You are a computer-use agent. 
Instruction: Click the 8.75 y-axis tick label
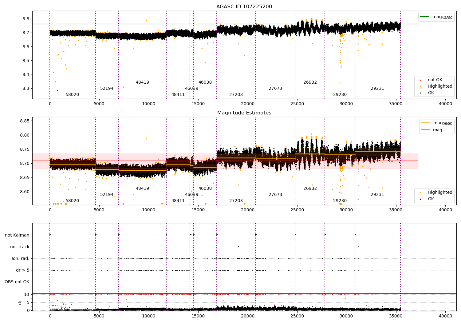25,149
